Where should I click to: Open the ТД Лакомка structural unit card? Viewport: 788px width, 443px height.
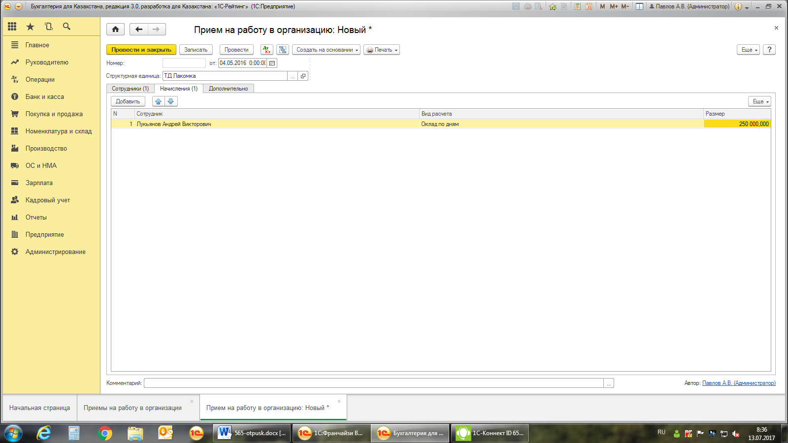(303, 76)
